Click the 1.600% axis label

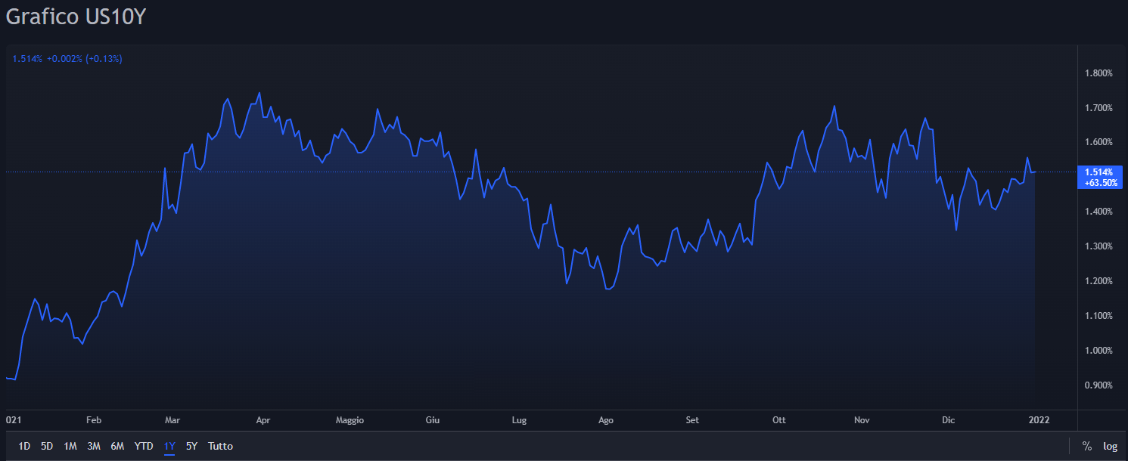coord(1098,142)
